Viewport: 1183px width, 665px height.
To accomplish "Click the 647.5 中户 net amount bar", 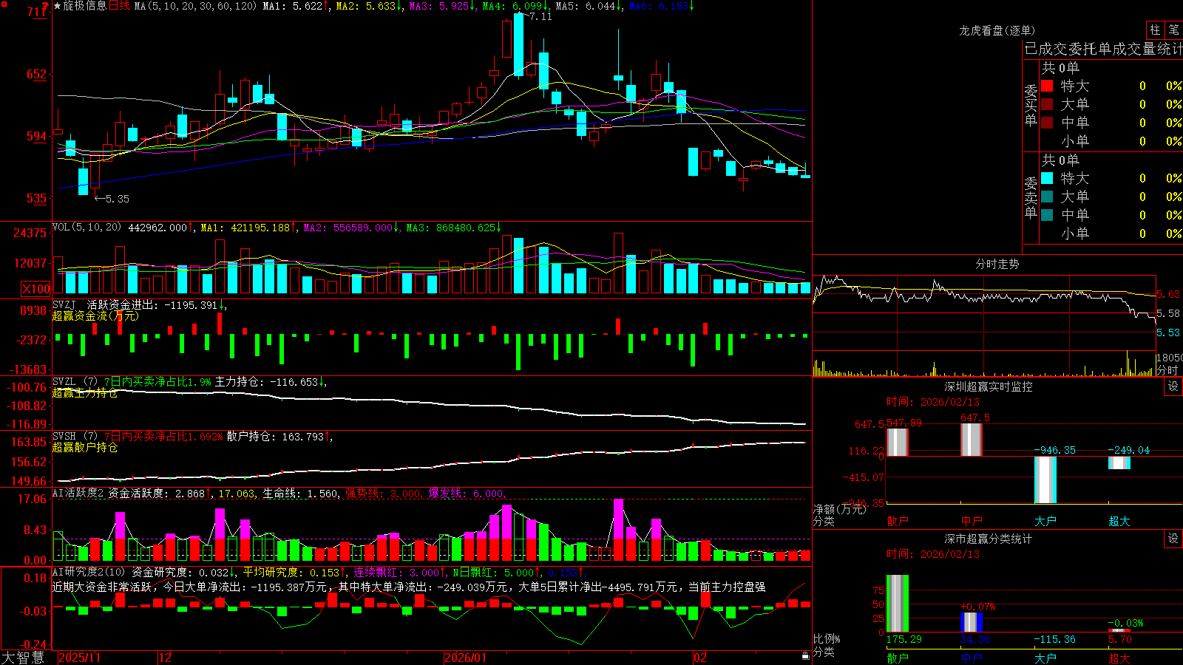I will [x=972, y=440].
